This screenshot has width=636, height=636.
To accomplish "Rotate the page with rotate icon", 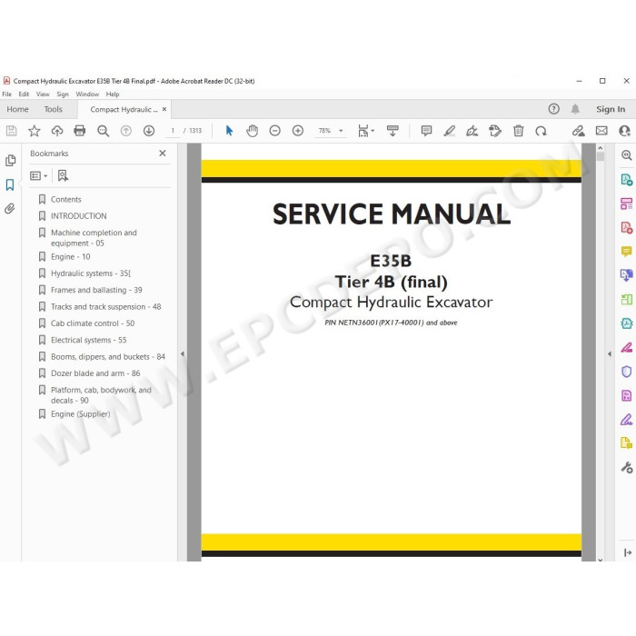I will pyautogui.click(x=541, y=131).
